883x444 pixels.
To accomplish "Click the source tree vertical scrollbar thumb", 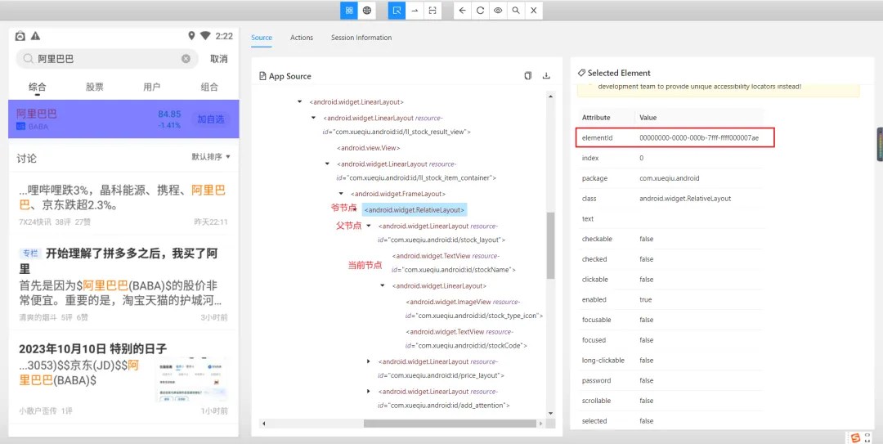I will [x=551, y=245].
